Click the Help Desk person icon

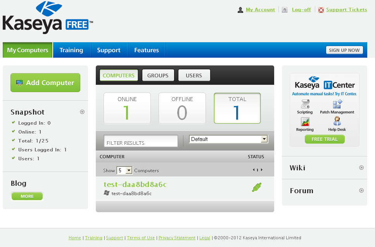click(337, 121)
